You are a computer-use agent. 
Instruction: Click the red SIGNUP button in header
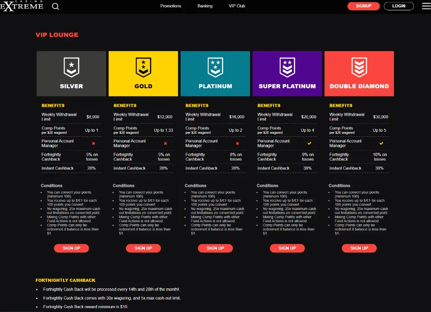(x=363, y=6)
